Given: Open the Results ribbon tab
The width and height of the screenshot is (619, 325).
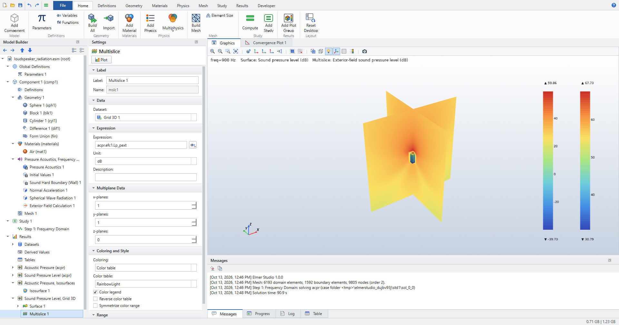Looking at the screenshot, I should pyautogui.click(x=242, y=6).
